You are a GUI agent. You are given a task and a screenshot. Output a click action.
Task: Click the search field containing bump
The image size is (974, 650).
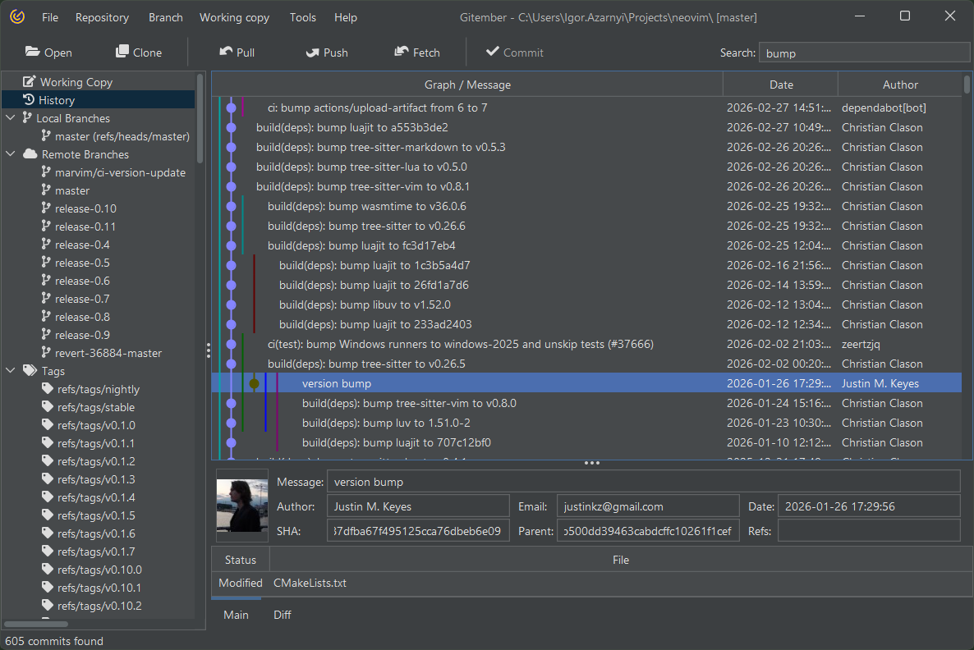863,53
